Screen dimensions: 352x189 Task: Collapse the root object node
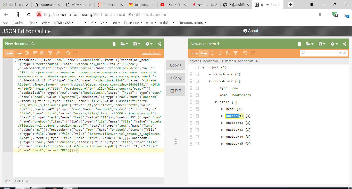point(203,68)
